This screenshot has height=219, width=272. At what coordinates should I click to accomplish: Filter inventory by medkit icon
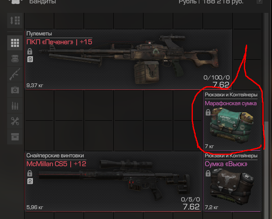tap(15, 90)
